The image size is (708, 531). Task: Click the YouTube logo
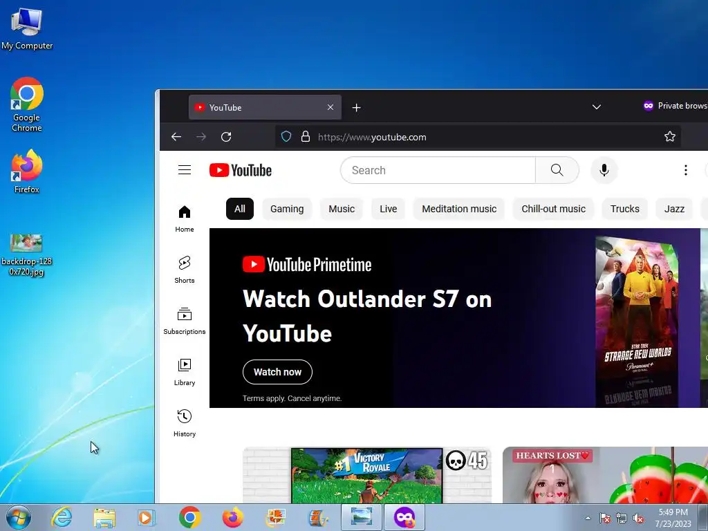pos(240,170)
